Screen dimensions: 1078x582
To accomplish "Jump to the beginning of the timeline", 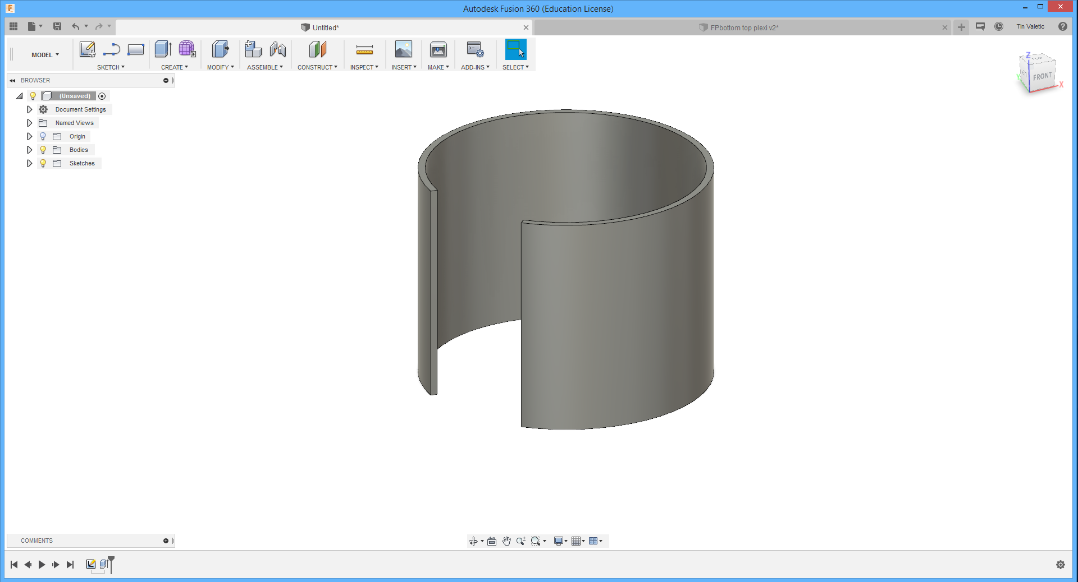I will (14, 565).
